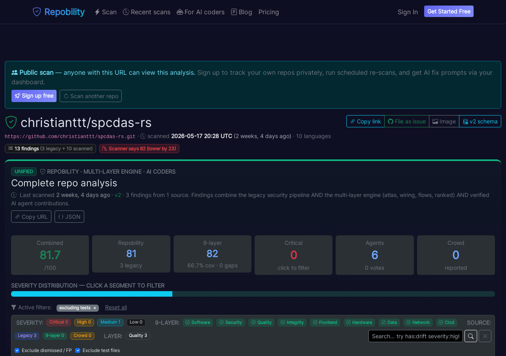
Task: Go to Recent scans
Action: [147, 12]
